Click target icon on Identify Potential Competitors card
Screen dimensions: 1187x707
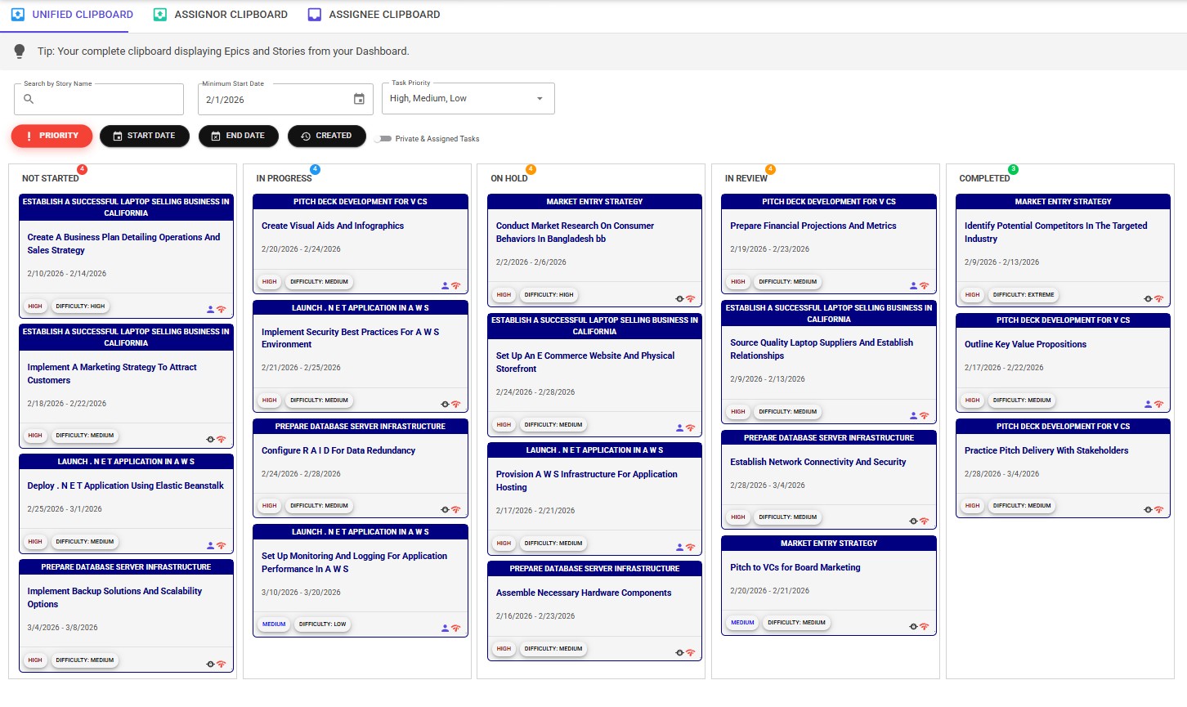[x=1148, y=299]
